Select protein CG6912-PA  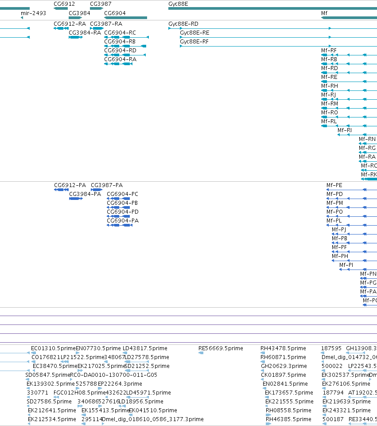click(x=70, y=185)
